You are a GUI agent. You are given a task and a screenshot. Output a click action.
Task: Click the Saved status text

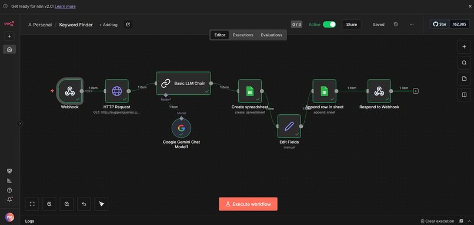379,25
